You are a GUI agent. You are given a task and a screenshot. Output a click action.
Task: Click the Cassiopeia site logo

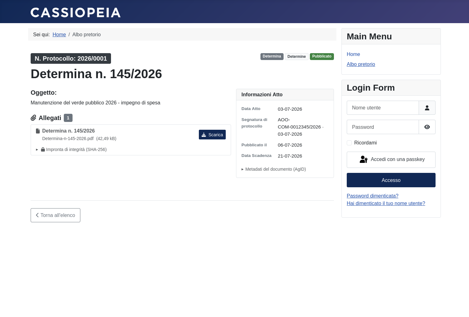click(x=75, y=13)
